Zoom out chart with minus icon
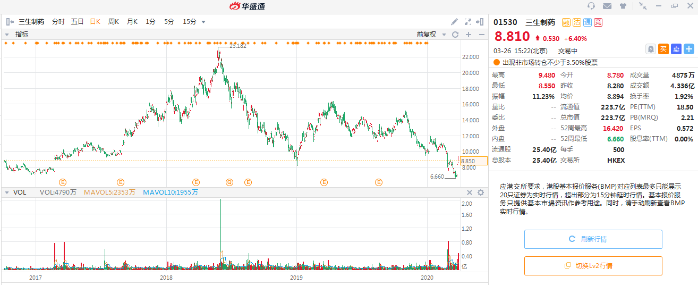The width and height of the screenshot is (698, 285). point(481,35)
